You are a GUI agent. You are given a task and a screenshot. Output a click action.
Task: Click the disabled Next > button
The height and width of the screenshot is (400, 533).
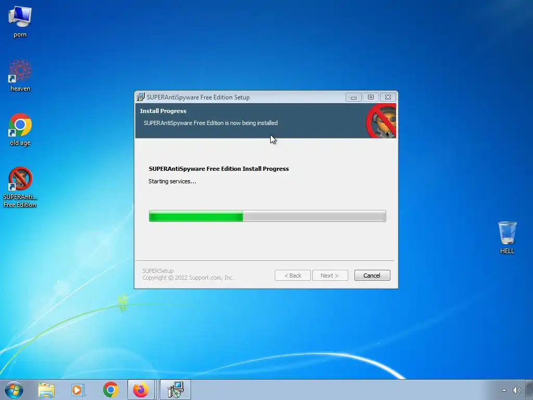(x=329, y=276)
